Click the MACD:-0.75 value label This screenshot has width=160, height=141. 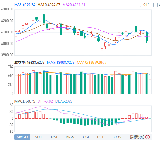click(25, 101)
